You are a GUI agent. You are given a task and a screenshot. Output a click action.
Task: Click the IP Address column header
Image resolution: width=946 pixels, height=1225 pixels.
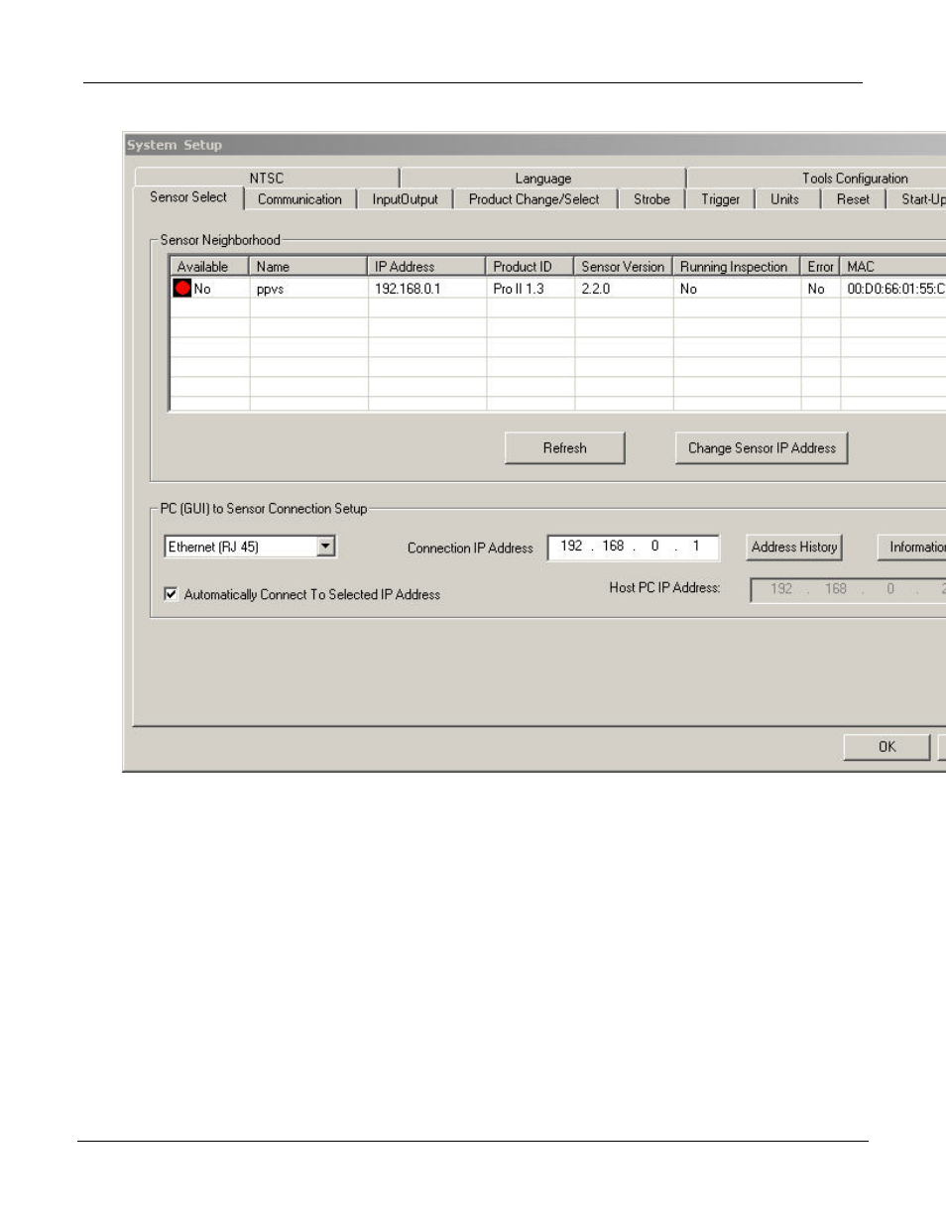427,267
